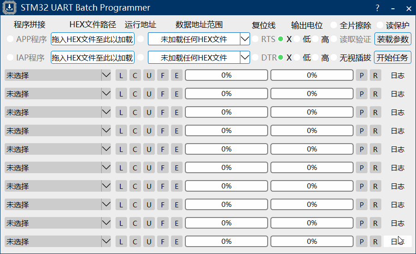Open 日志 for the last port row
This screenshot has height=254, width=416.
(x=398, y=242)
